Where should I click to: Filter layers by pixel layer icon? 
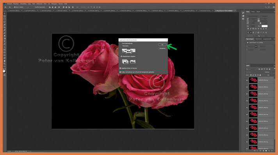pos(259,69)
